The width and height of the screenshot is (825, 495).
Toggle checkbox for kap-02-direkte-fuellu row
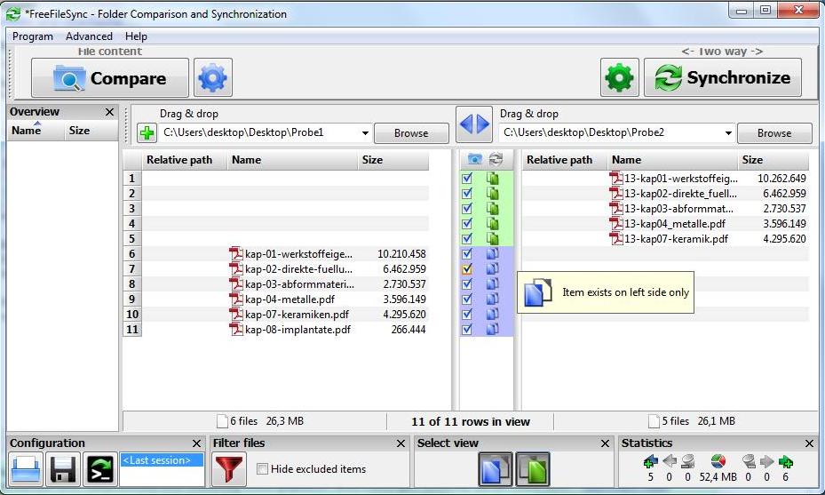tap(467, 269)
